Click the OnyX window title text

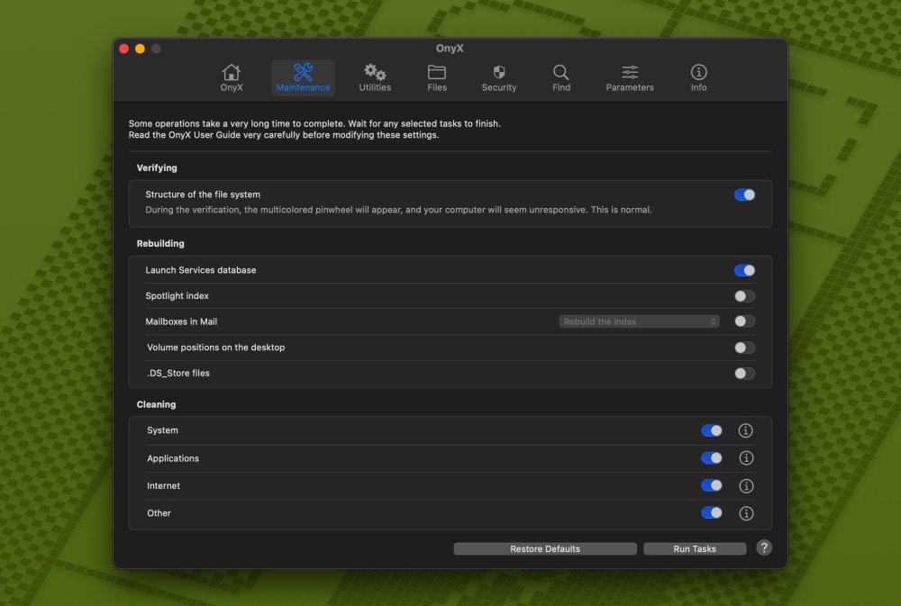(x=450, y=49)
